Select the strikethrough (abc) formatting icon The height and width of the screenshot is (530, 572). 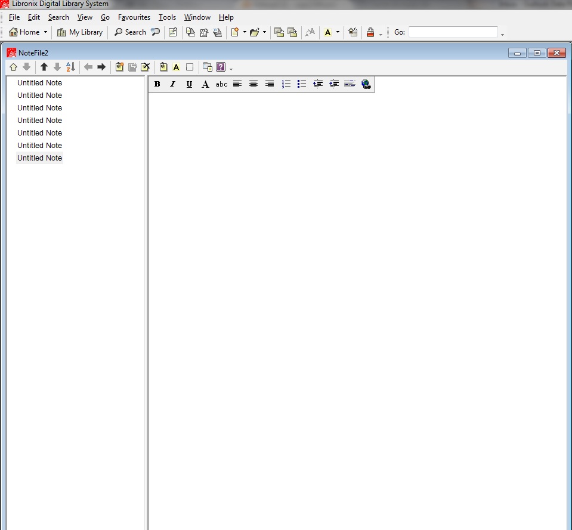(x=221, y=84)
